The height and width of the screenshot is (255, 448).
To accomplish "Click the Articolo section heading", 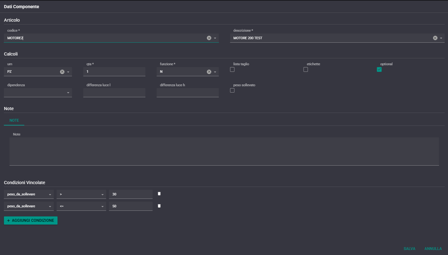I will [12, 20].
